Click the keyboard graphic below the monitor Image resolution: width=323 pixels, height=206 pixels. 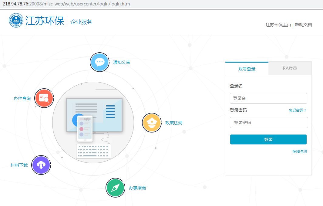click(x=93, y=151)
